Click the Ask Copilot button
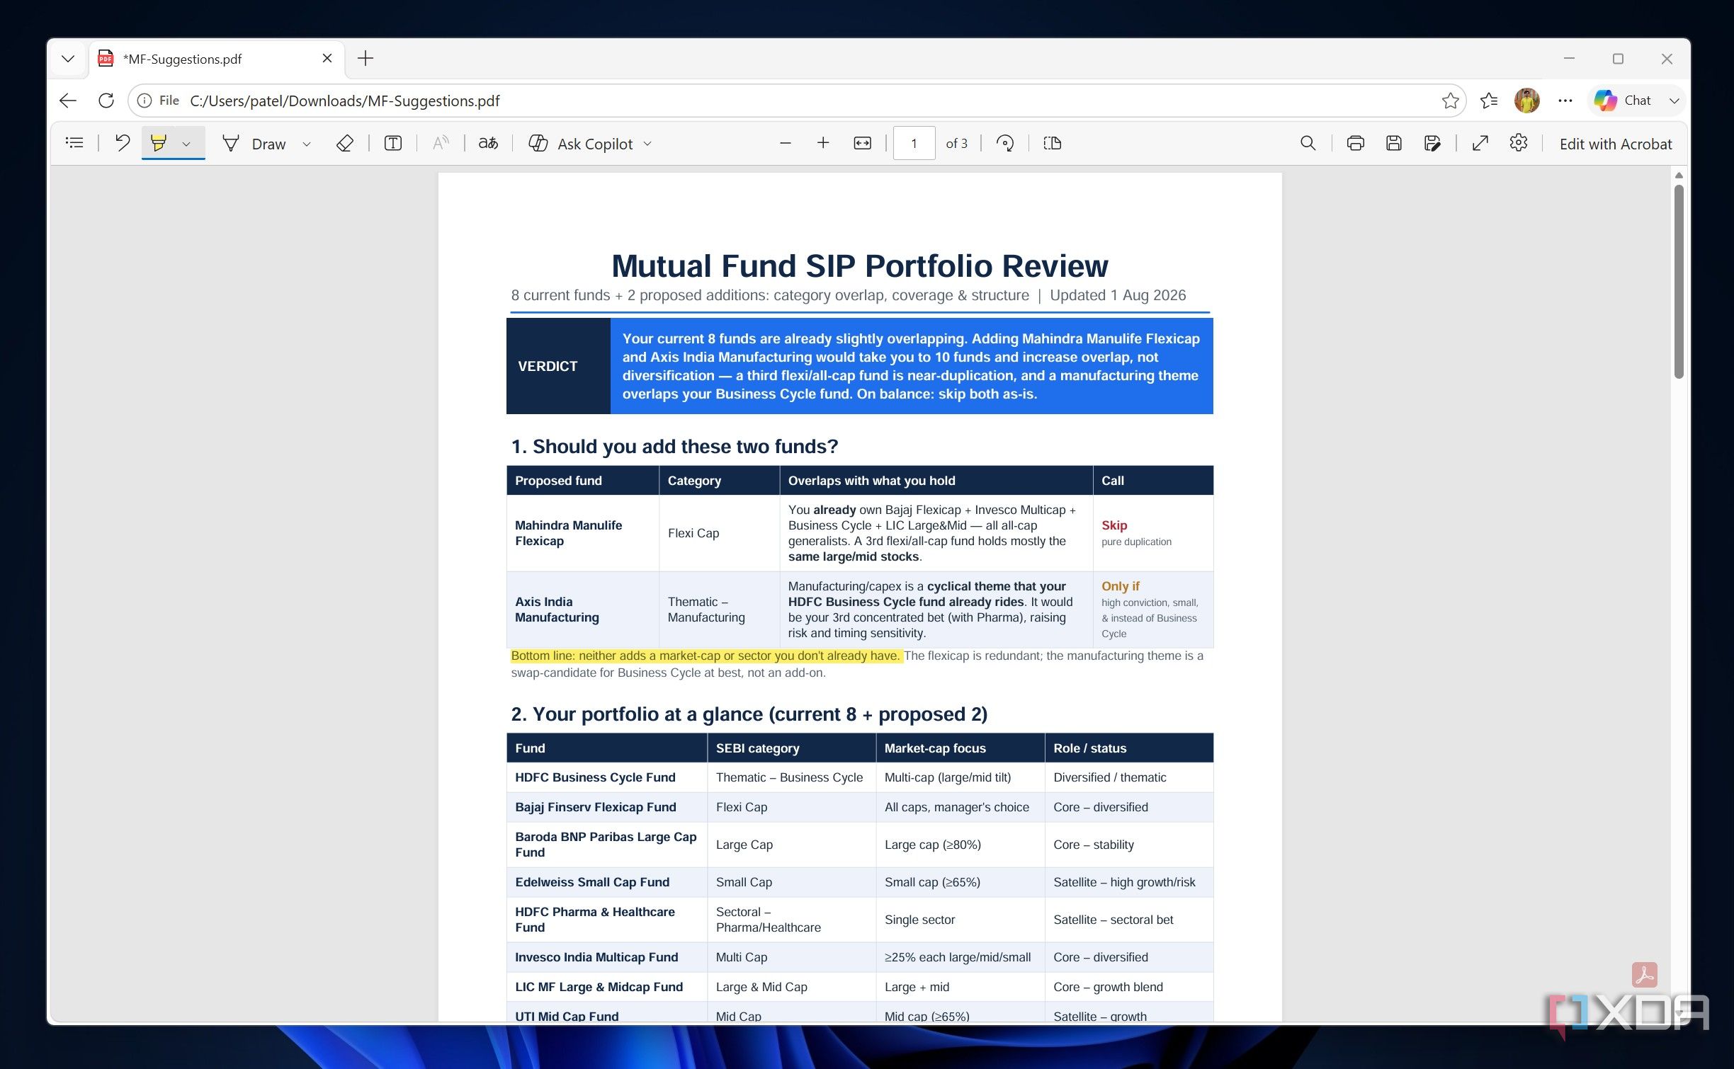 581,144
